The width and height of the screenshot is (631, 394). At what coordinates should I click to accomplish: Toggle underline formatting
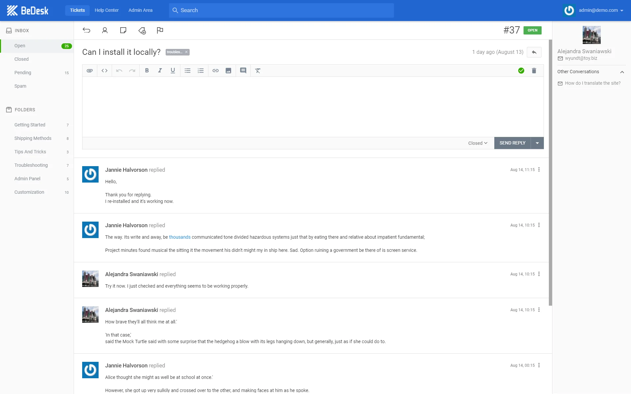173,71
